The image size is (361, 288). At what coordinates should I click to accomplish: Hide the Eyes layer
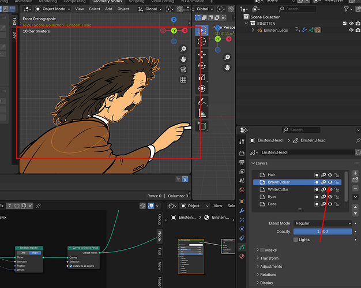click(x=330, y=197)
